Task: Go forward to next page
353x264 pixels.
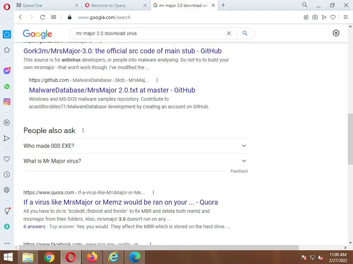Action: point(31,17)
